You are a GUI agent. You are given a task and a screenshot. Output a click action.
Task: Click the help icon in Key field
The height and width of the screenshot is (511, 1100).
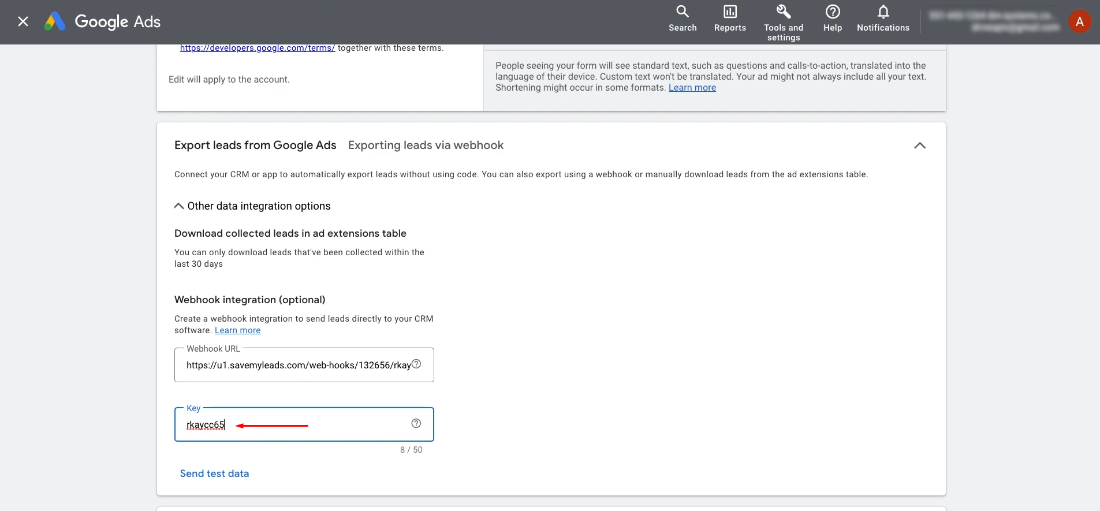tap(416, 423)
